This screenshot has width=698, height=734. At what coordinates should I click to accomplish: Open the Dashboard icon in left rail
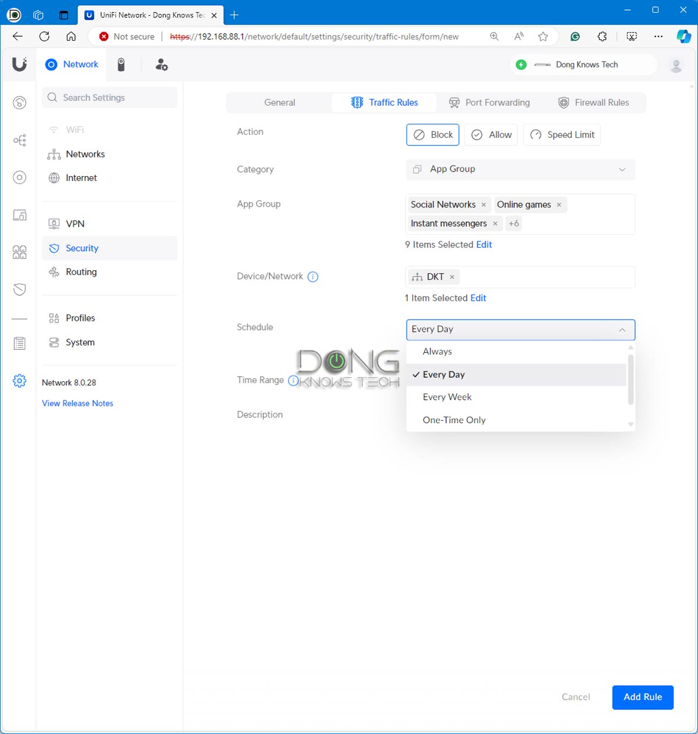pyautogui.click(x=20, y=103)
